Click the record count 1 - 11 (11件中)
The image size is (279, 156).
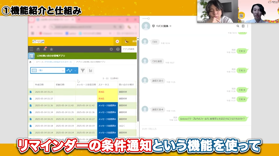pos(110,78)
